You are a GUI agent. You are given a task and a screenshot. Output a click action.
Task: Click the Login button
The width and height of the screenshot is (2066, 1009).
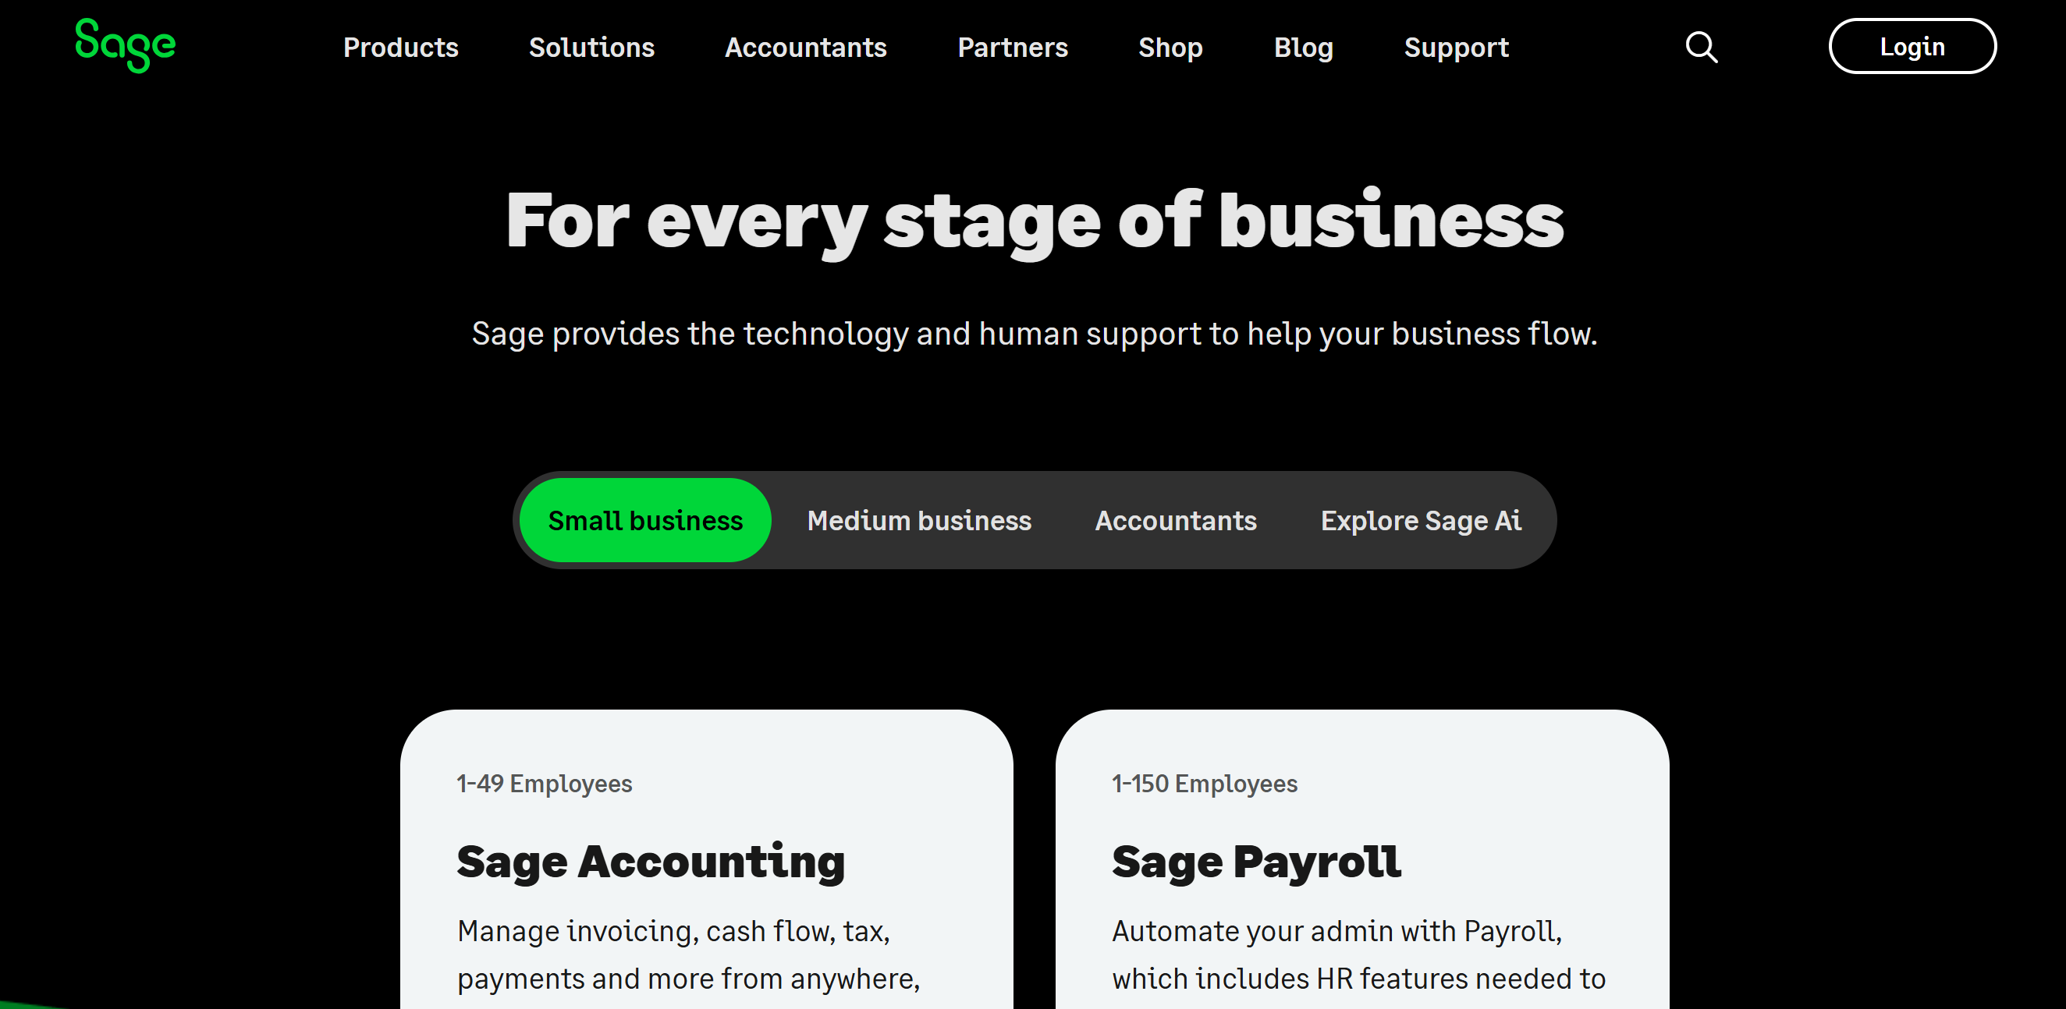point(1912,47)
